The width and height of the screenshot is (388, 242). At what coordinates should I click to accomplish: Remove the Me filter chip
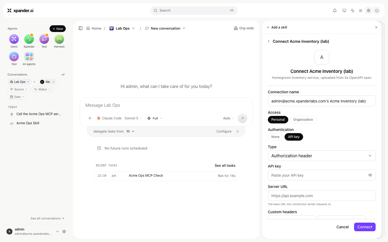coord(53,82)
